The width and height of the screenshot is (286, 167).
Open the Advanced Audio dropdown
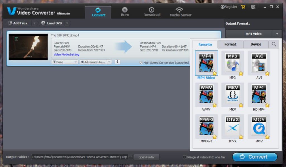tap(109, 62)
